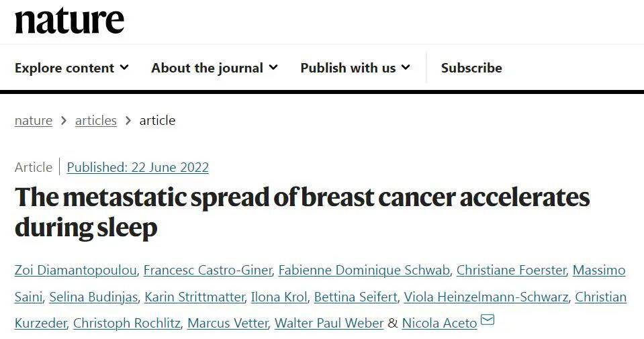644x339 pixels.
Task: Navigate to the articles breadcrumb
Action: pos(96,121)
